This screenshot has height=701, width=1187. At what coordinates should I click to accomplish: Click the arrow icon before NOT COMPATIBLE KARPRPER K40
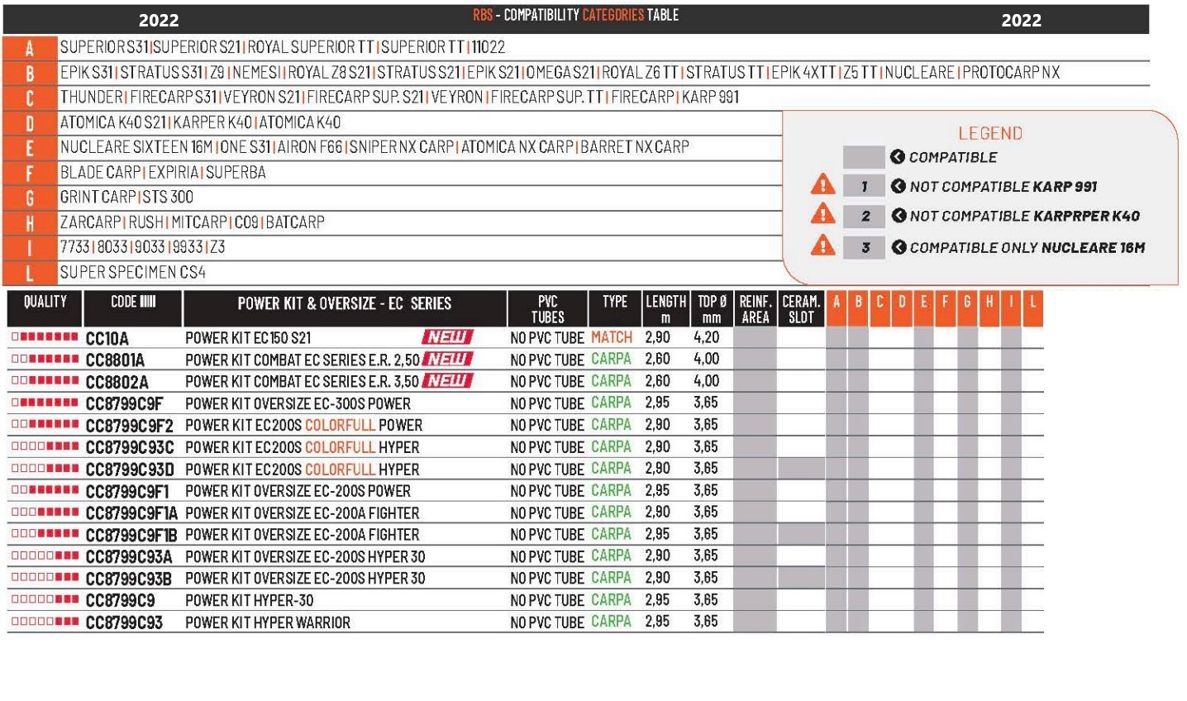click(x=899, y=216)
